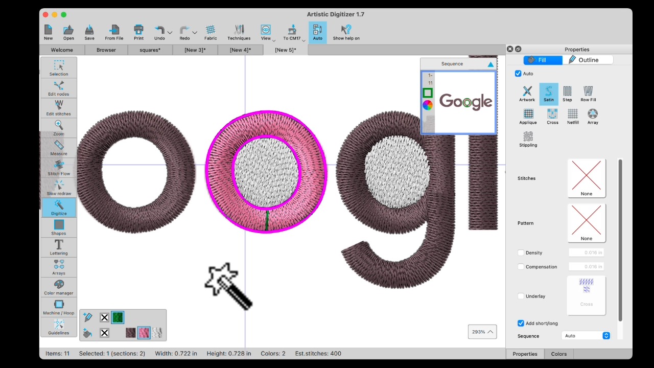Switch to the Welcome tab

point(62,50)
